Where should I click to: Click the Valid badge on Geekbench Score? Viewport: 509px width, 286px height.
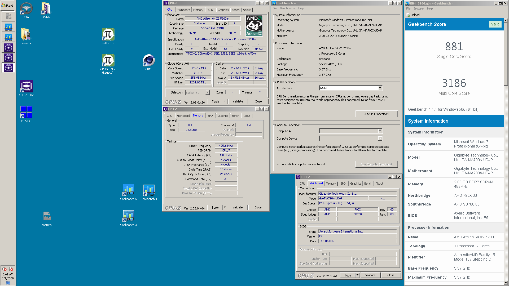coord(495,24)
